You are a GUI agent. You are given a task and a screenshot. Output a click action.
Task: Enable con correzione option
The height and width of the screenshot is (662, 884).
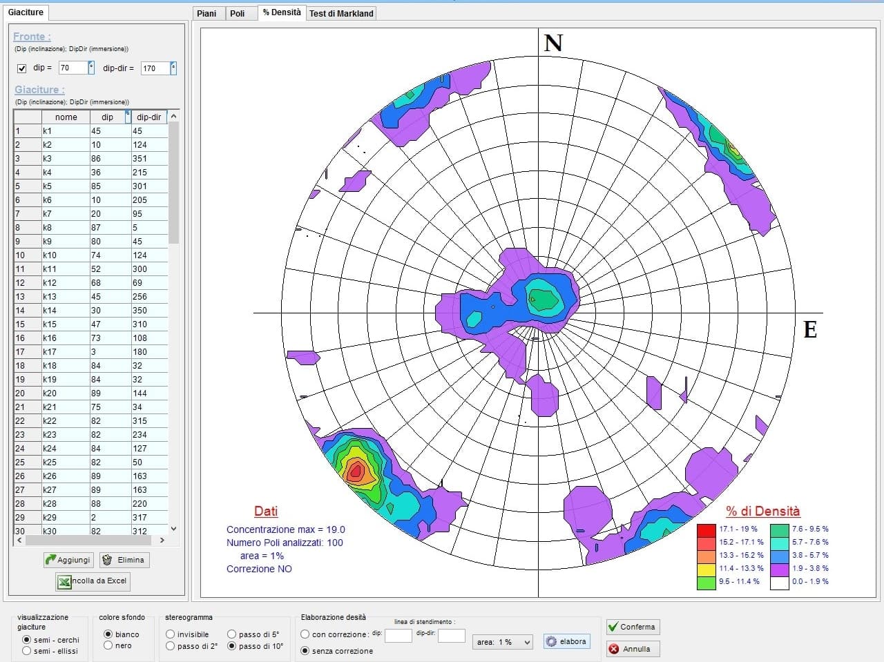coord(305,634)
